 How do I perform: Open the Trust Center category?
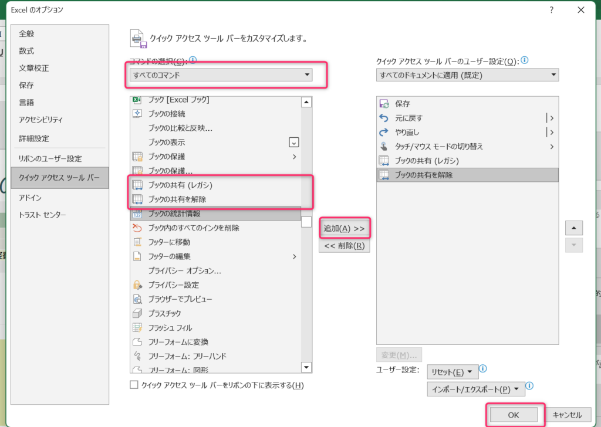pyautogui.click(x=42, y=215)
